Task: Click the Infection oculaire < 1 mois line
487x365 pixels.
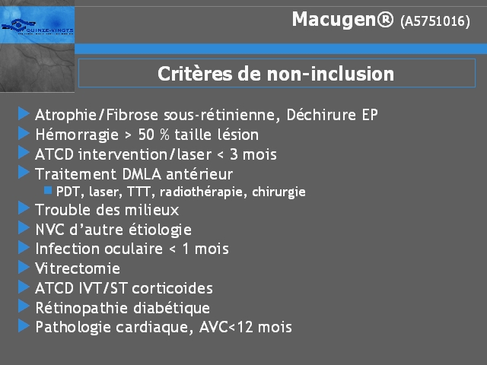Action: 132,249
